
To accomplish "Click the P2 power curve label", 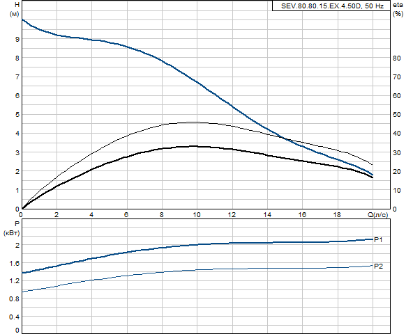I will click(378, 267).
